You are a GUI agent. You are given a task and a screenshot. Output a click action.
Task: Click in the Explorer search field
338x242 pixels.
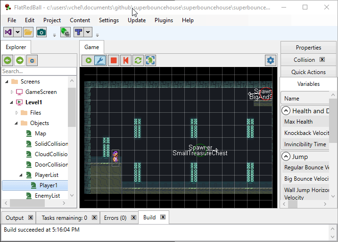(39, 71)
